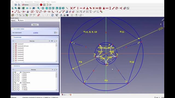Toggle the Constraint4 checkbox
Screen dimensions: 175x98
tap(14, 50)
